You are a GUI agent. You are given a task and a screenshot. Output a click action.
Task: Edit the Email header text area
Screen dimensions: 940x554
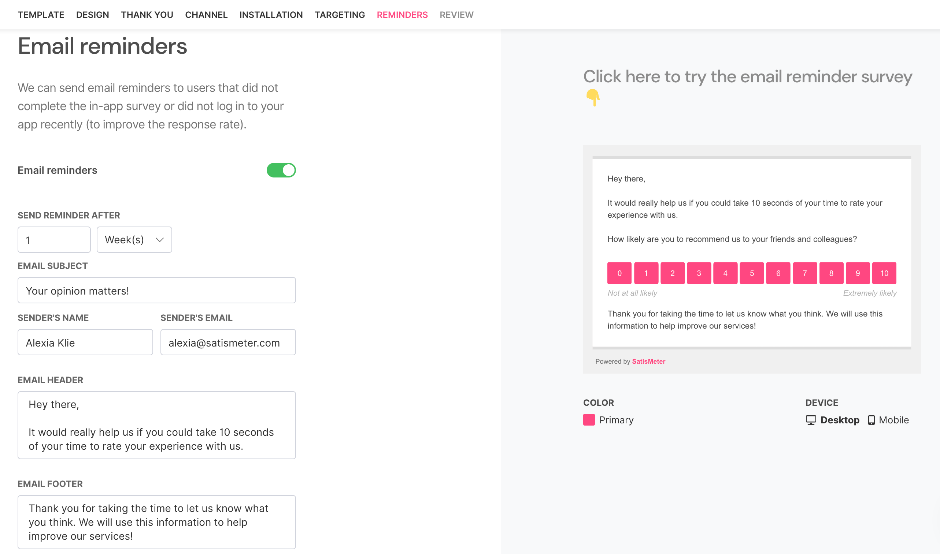pos(156,425)
